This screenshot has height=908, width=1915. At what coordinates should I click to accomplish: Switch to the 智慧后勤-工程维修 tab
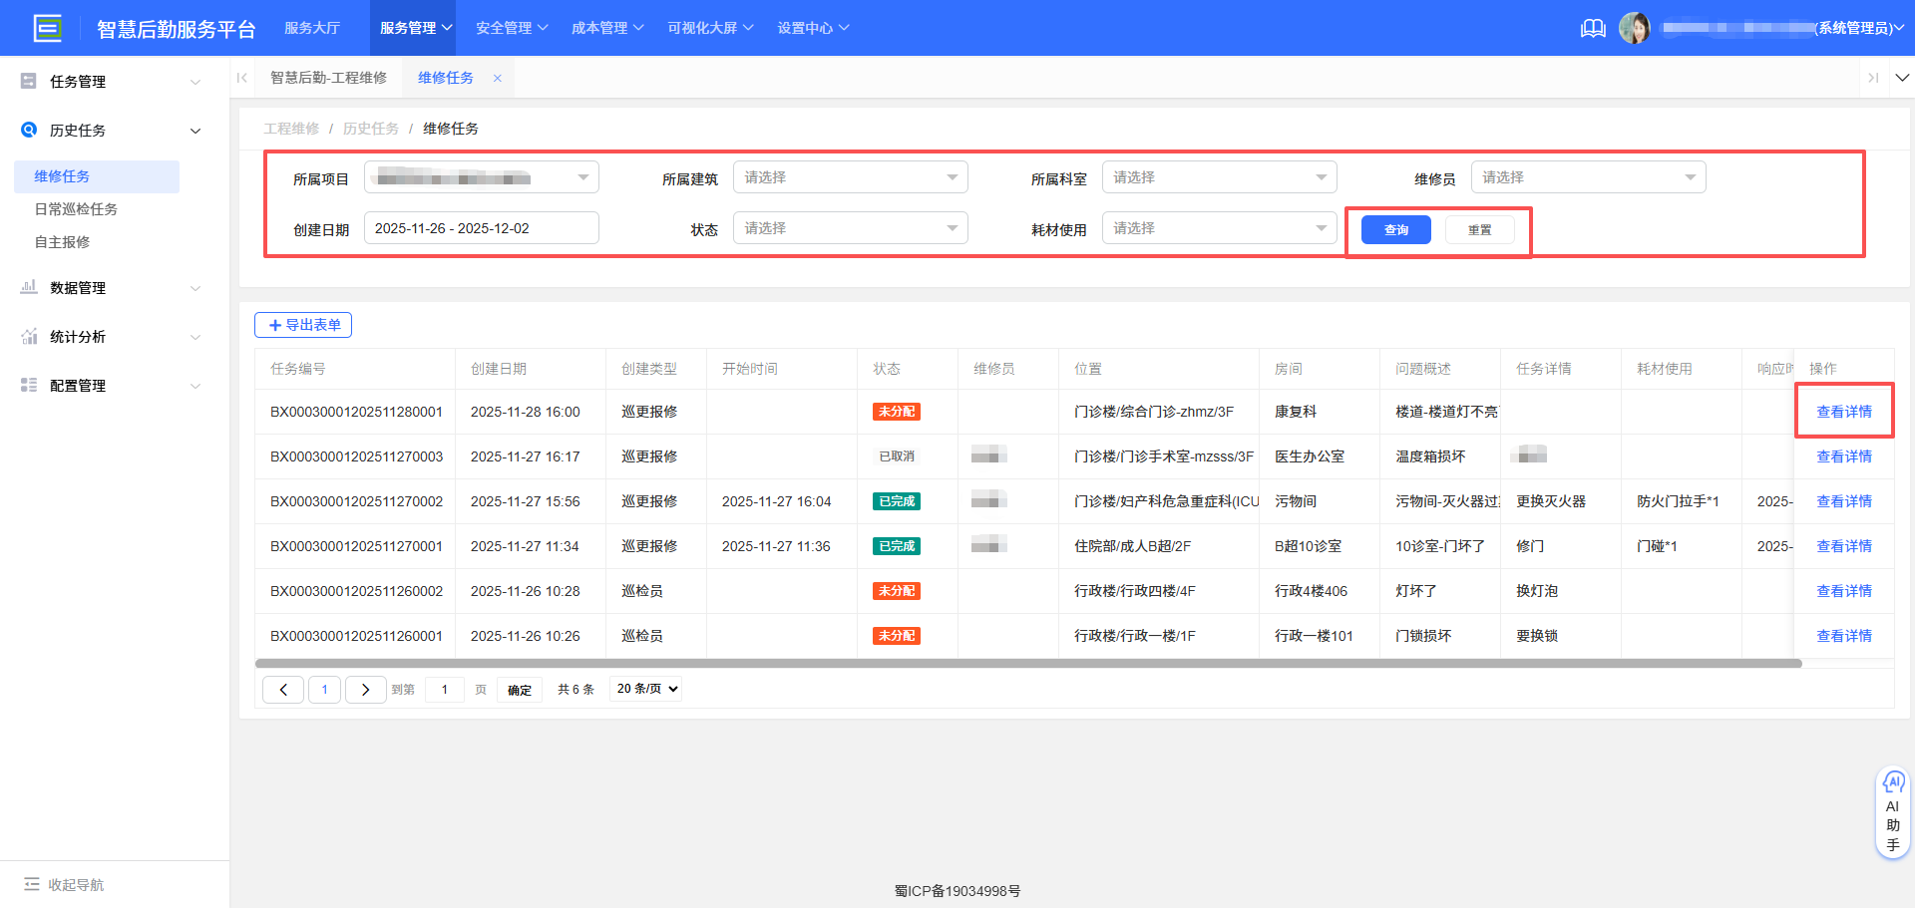(x=329, y=77)
